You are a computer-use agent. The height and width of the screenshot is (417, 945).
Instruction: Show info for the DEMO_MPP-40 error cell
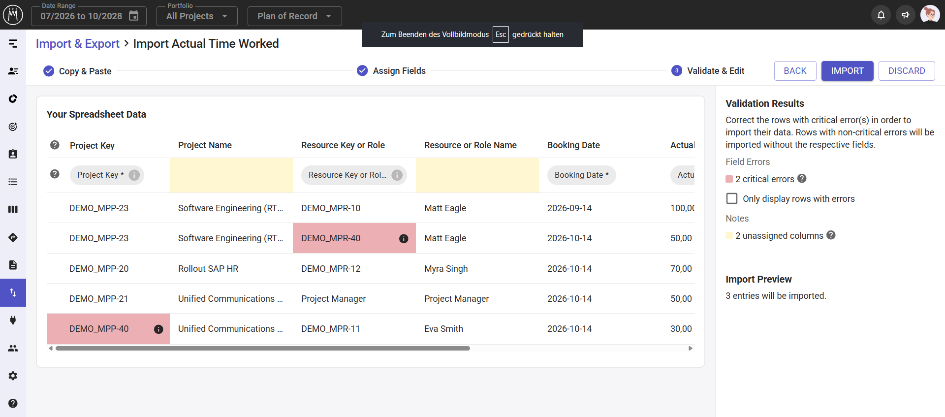(158, 329)
